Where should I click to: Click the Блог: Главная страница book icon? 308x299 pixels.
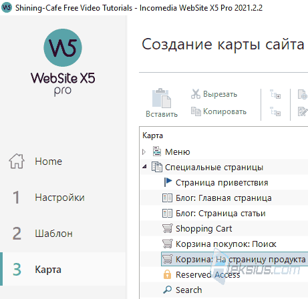(x=167, y=198)
